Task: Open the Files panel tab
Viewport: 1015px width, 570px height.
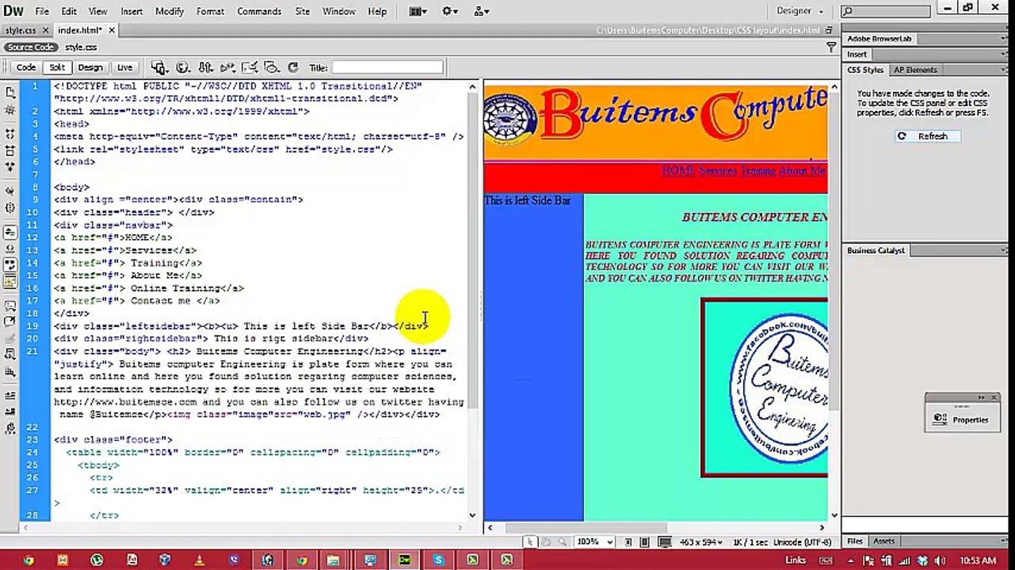Action: click(x=855, y=541)
